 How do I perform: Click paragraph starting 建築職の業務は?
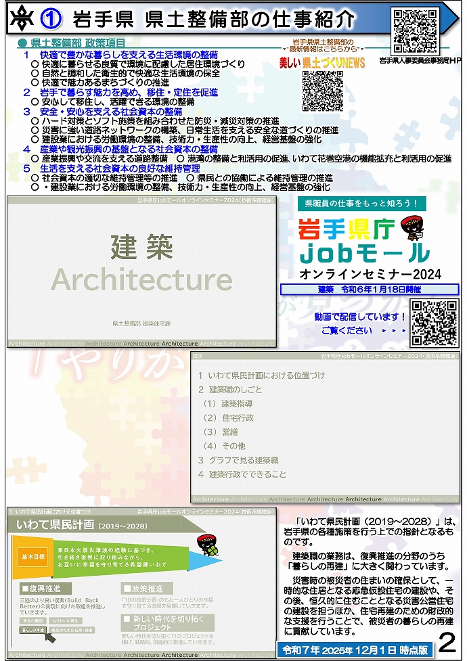(x=367, y=561)
